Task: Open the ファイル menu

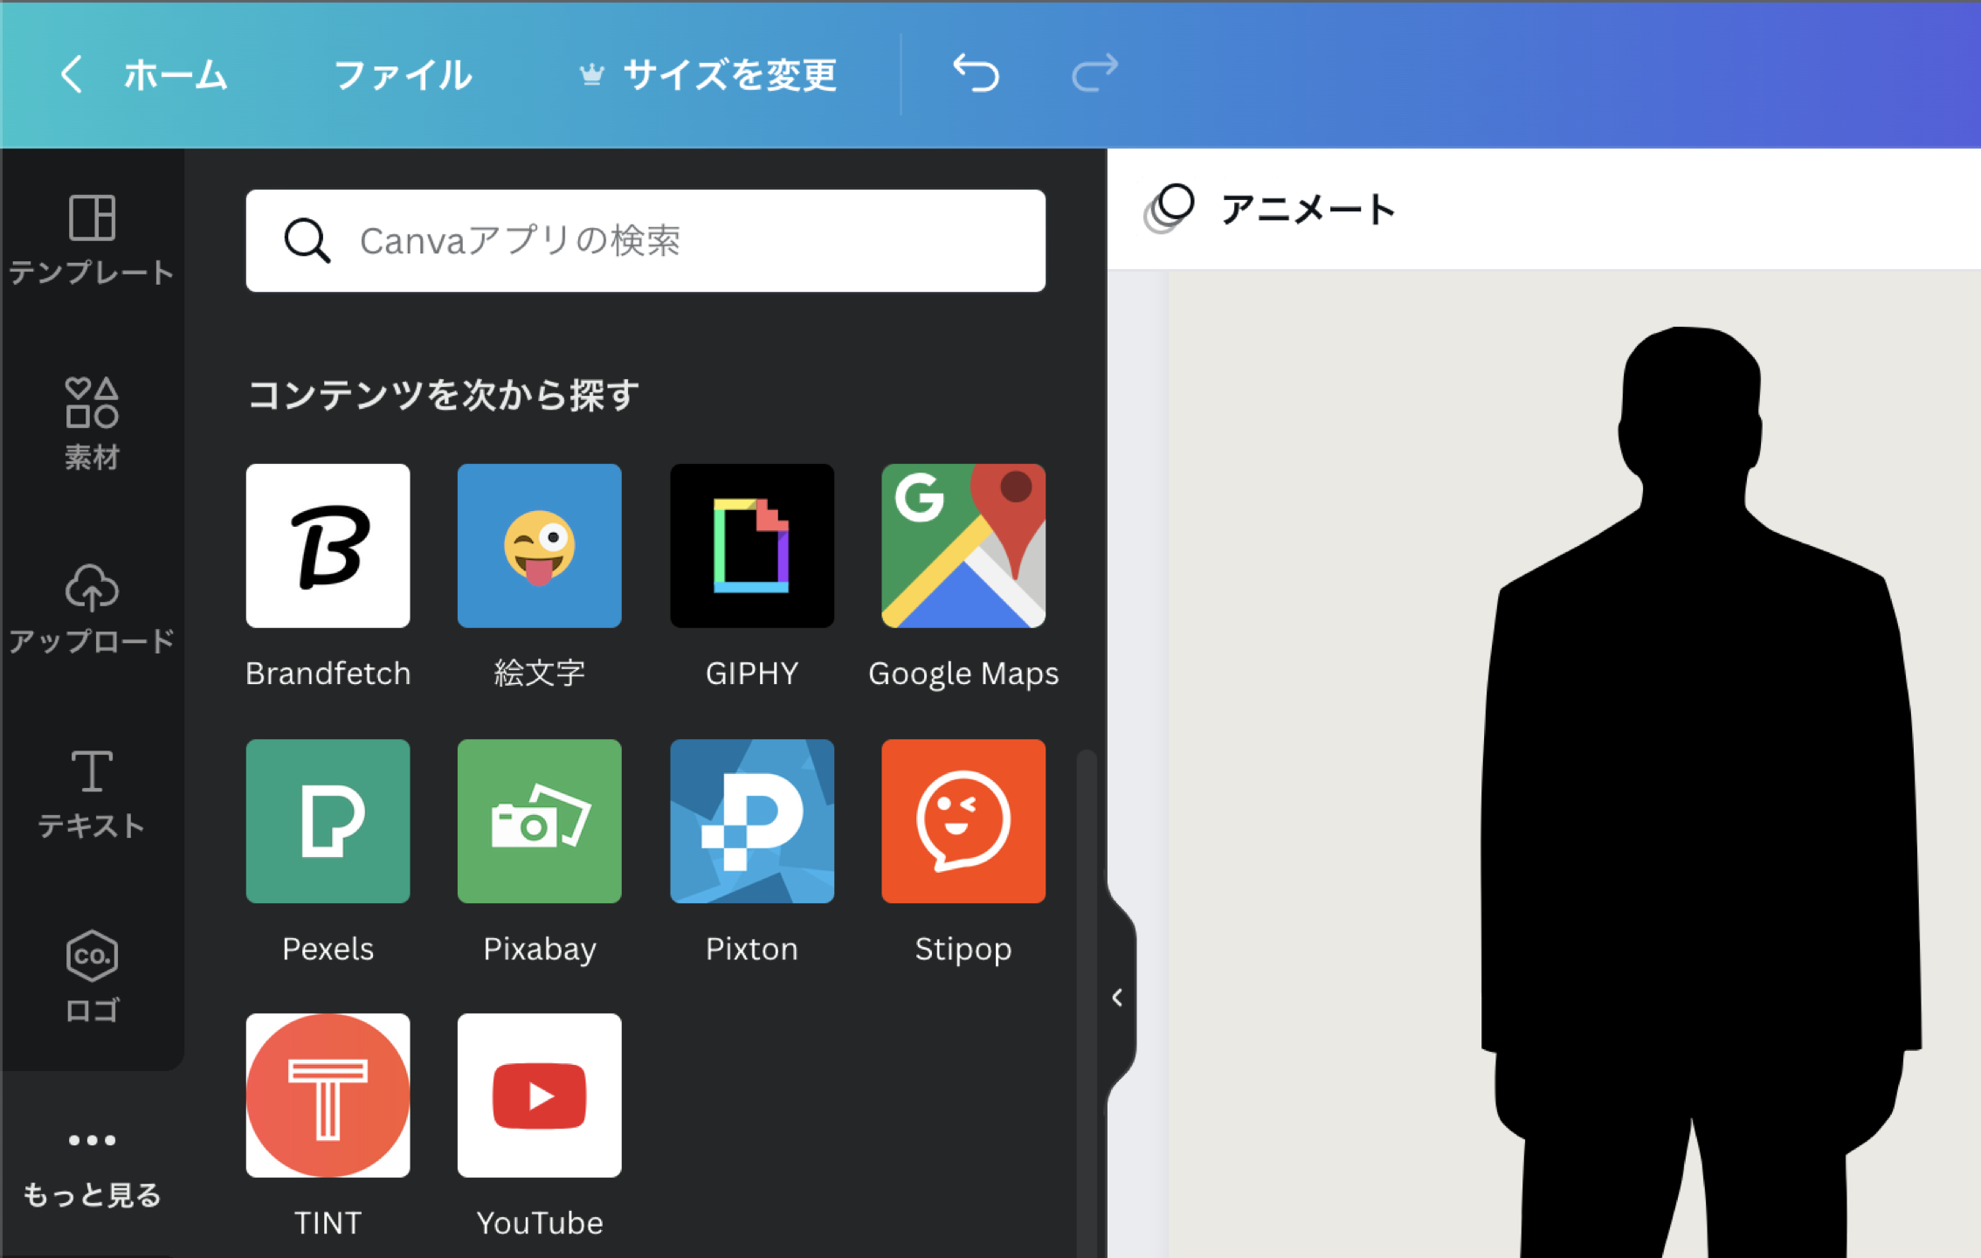Action: coord(403,74)
